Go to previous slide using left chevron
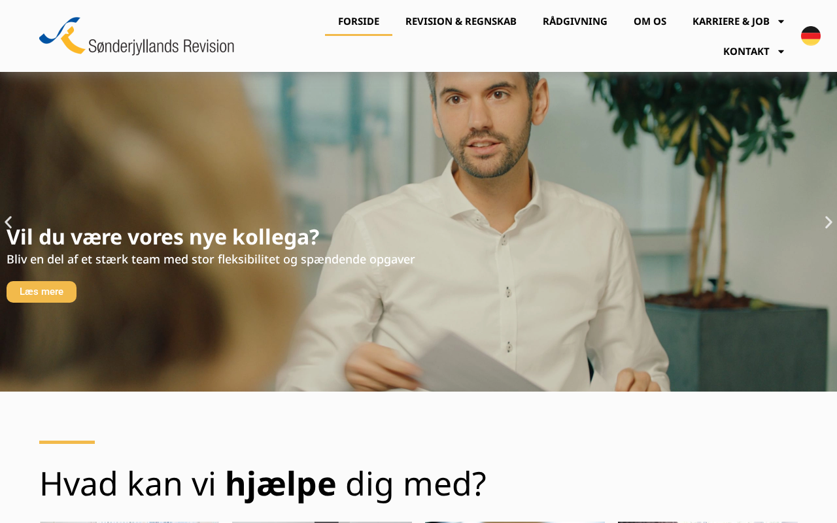837x523 pixels. point(8,222)
